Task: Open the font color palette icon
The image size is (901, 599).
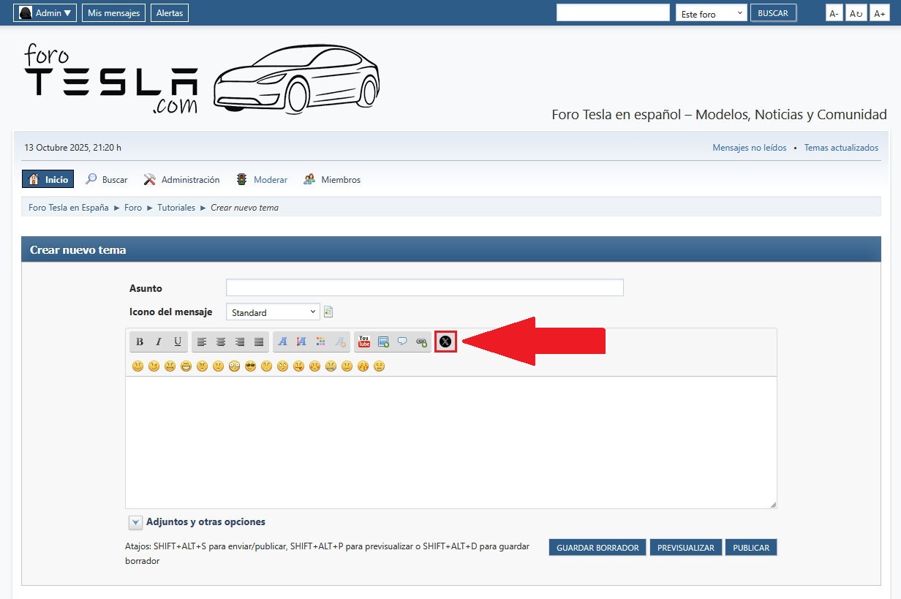Action: pos(320,342)
